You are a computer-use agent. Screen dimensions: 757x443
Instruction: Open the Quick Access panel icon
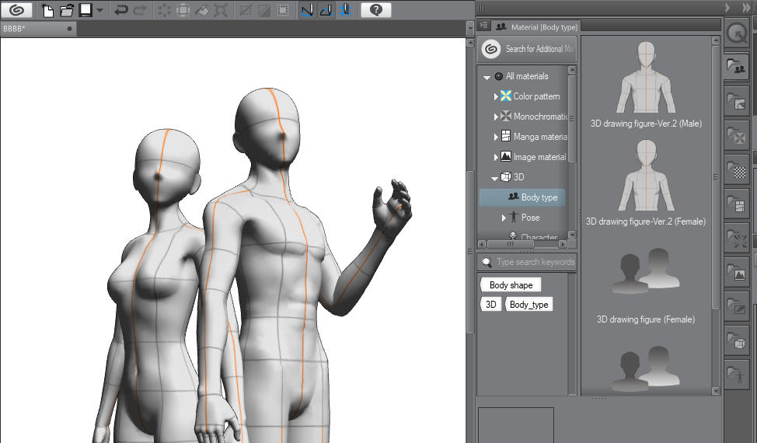coord(736,31)
